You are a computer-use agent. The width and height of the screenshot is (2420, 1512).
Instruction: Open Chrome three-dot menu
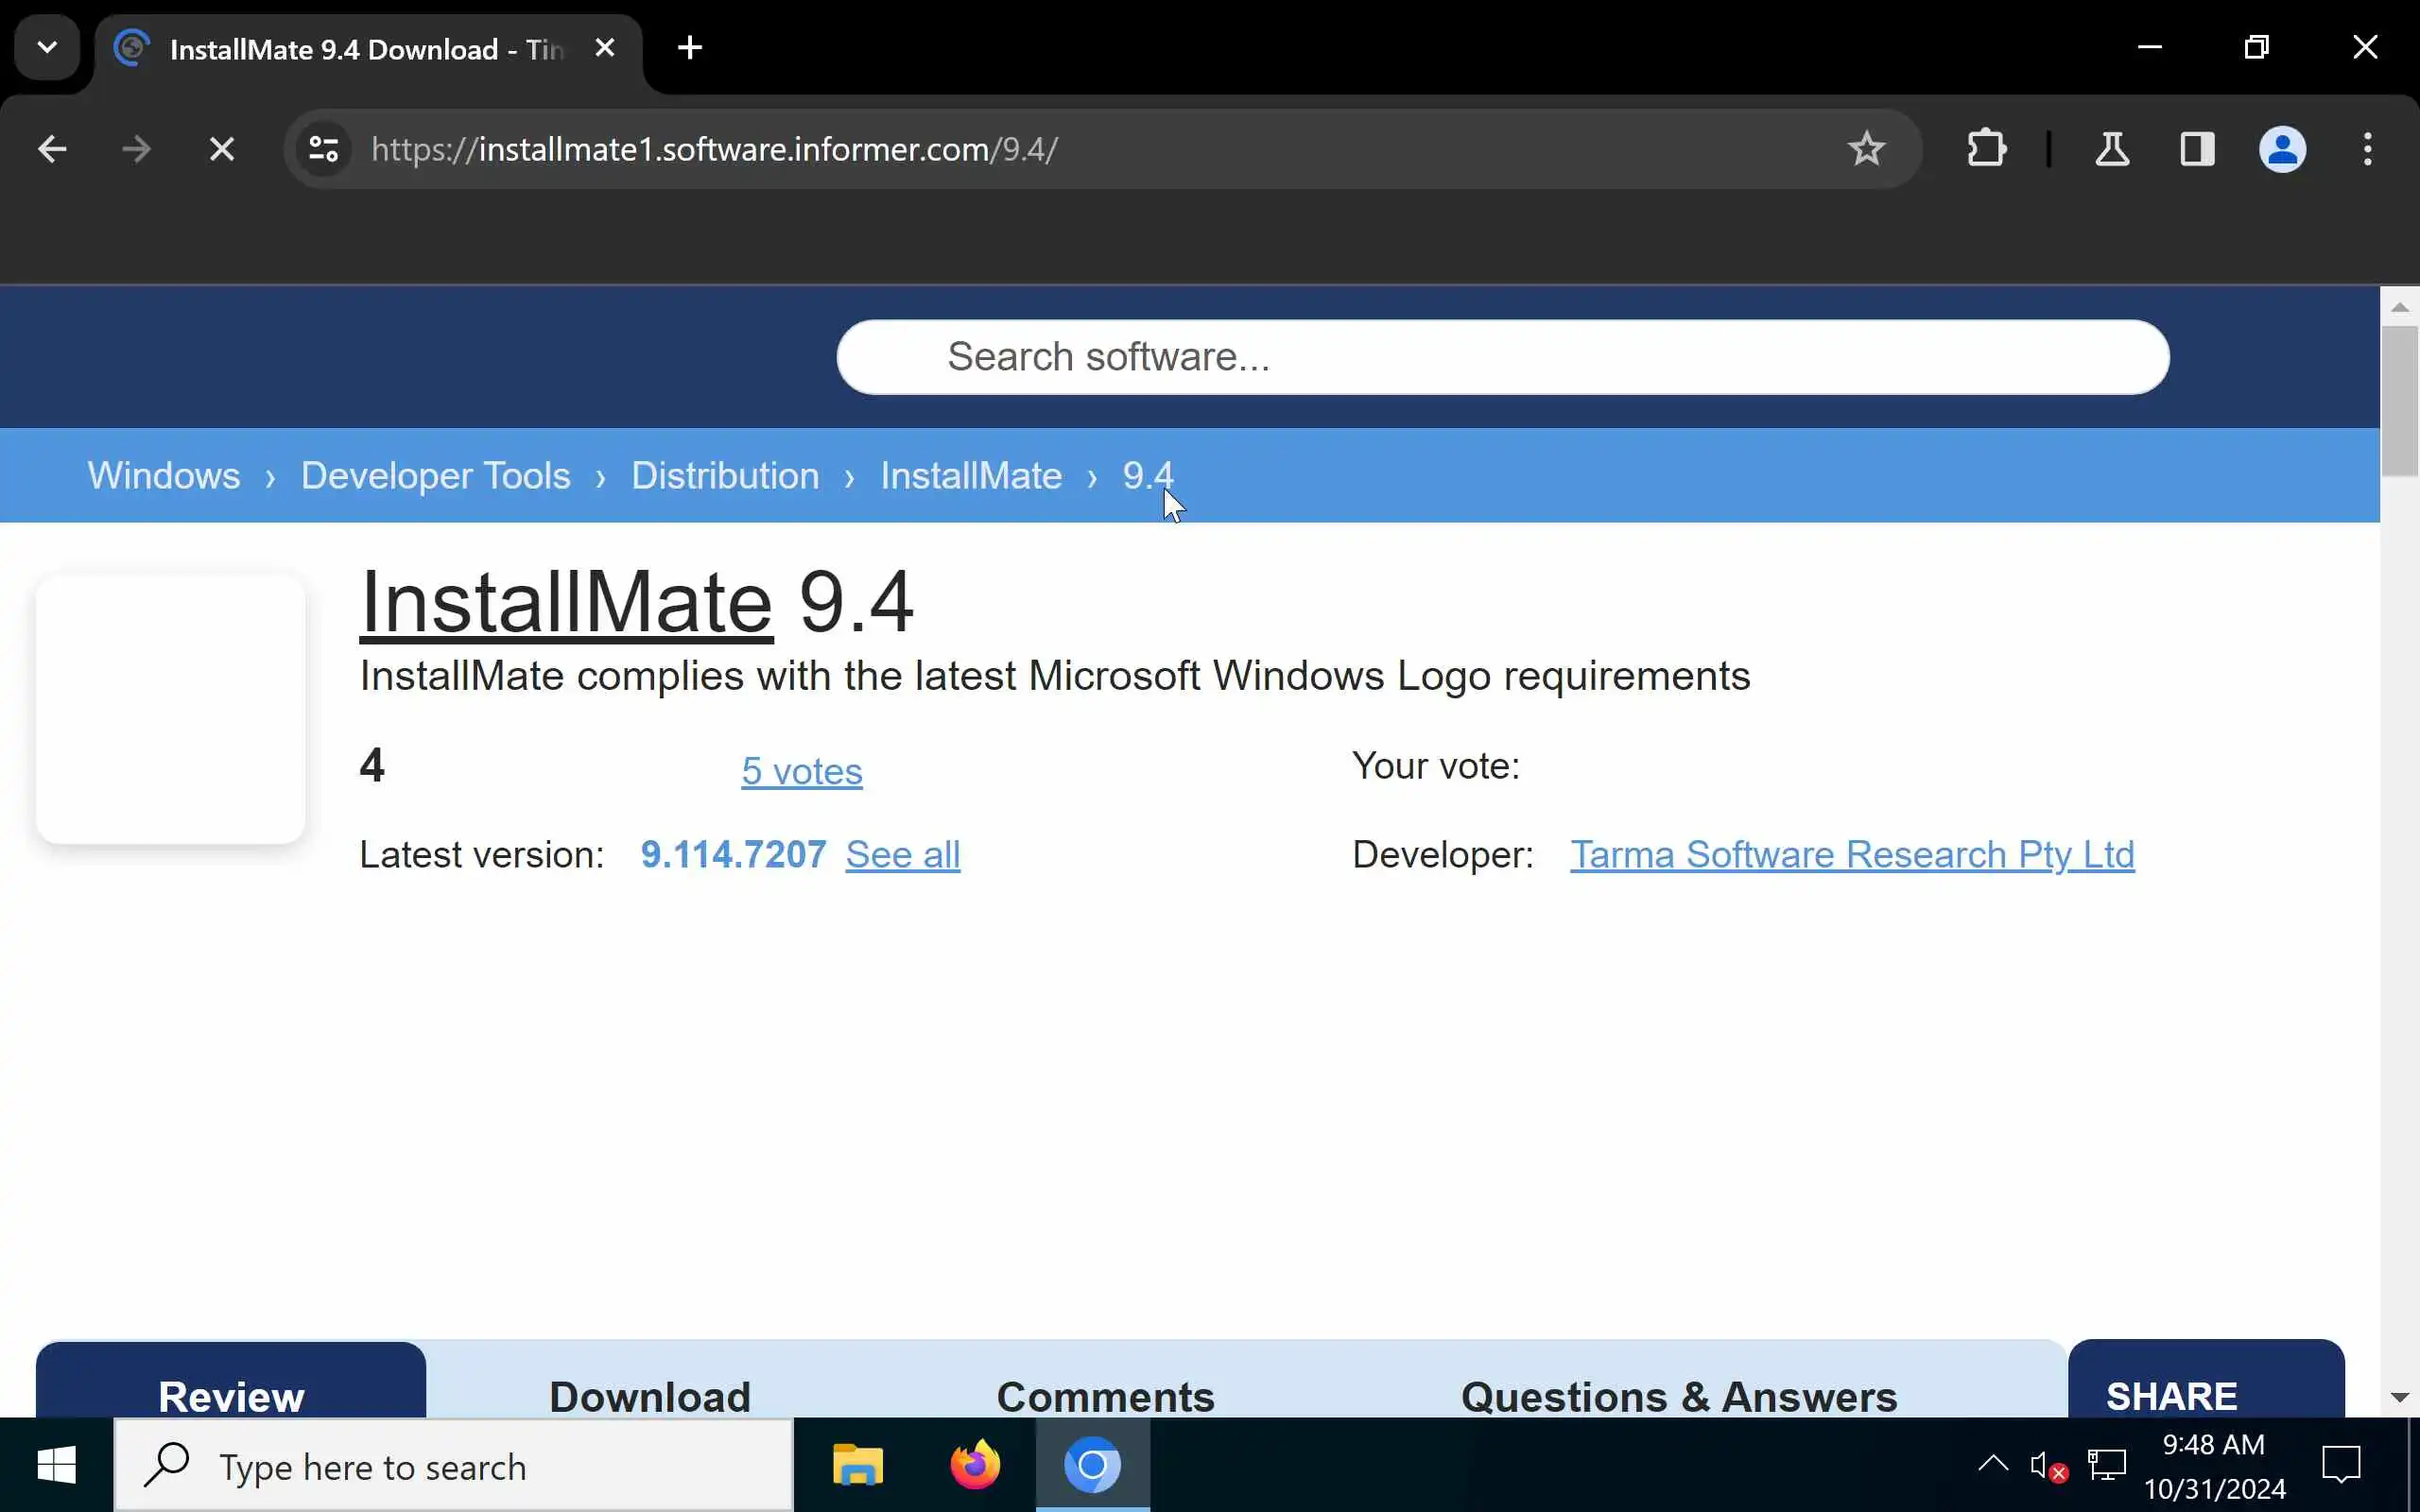tap(2367, 149)
